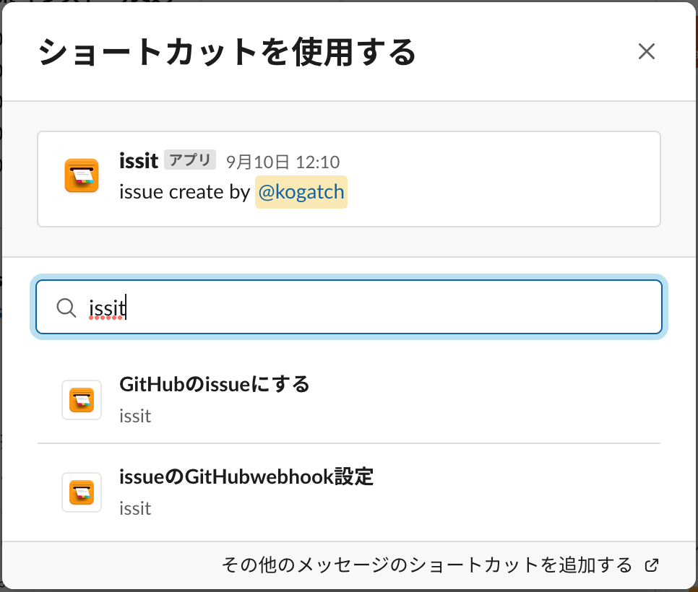Click the issit subtitle under GitHubのissueにする

[x=135, y=417]
